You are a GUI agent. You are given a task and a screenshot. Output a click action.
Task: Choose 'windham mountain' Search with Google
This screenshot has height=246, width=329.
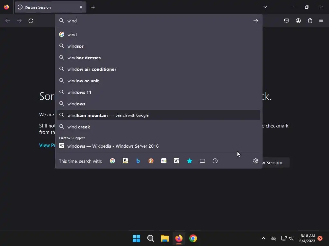click(159, 115)
